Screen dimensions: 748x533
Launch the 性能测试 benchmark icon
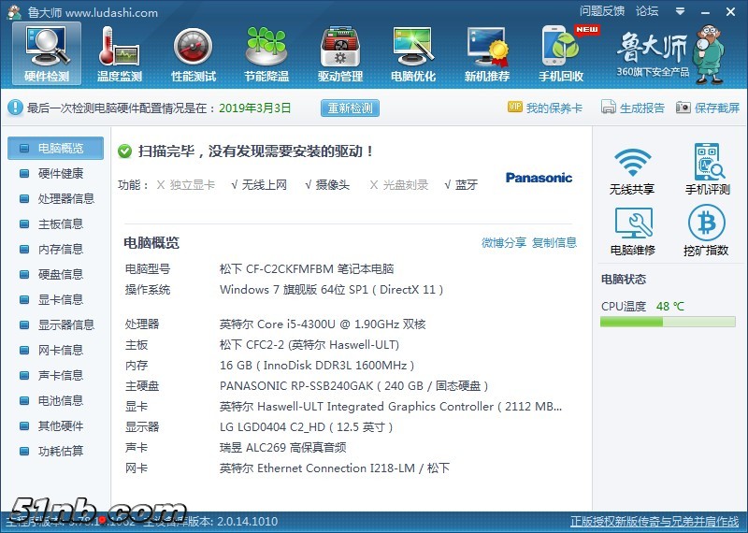point(194,53)
